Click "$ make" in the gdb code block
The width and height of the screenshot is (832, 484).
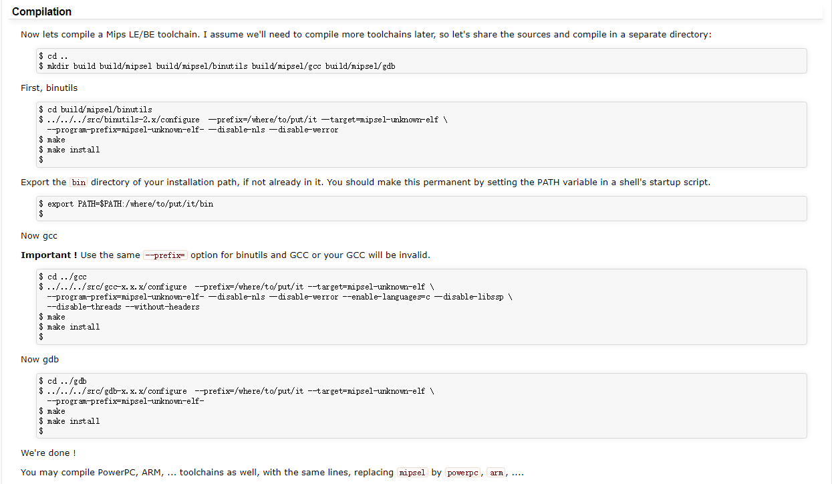click(52, 411)
